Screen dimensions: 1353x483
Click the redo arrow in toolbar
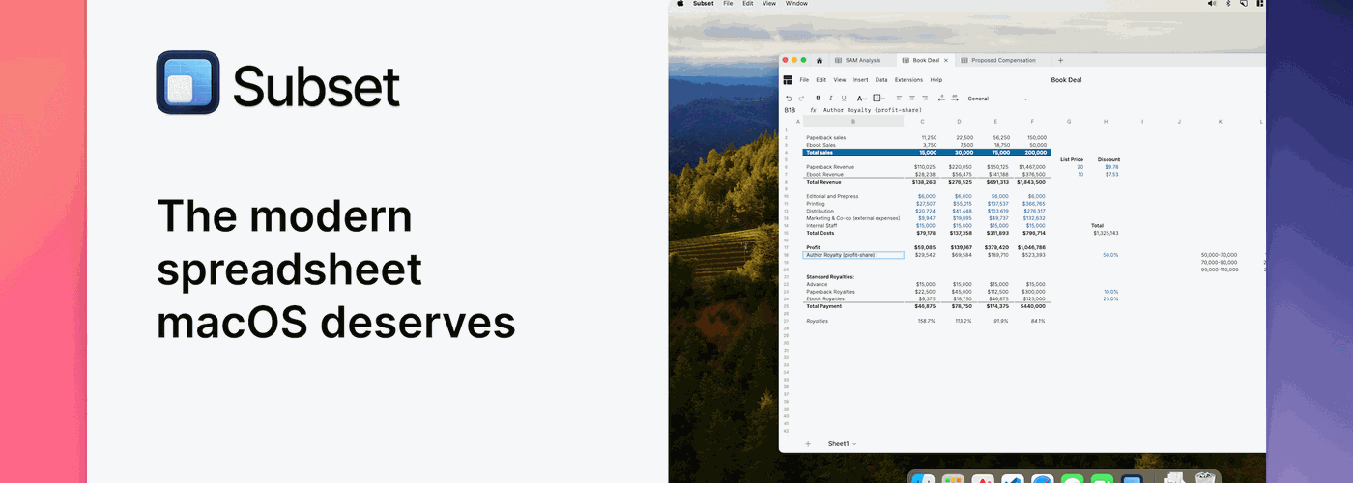coord(801,99)
